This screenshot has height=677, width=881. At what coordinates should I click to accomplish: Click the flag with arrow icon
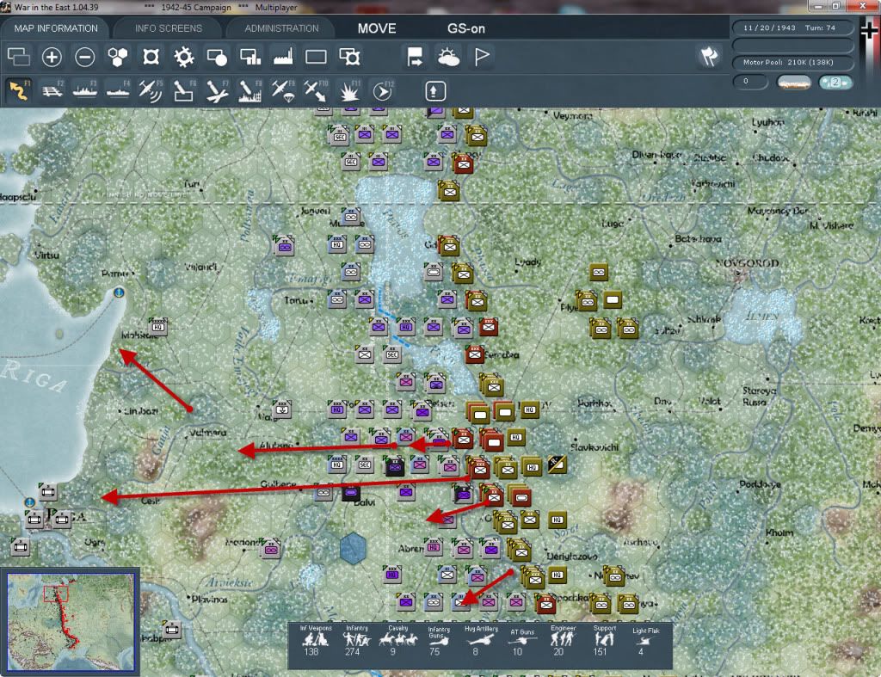pos(415,57)
